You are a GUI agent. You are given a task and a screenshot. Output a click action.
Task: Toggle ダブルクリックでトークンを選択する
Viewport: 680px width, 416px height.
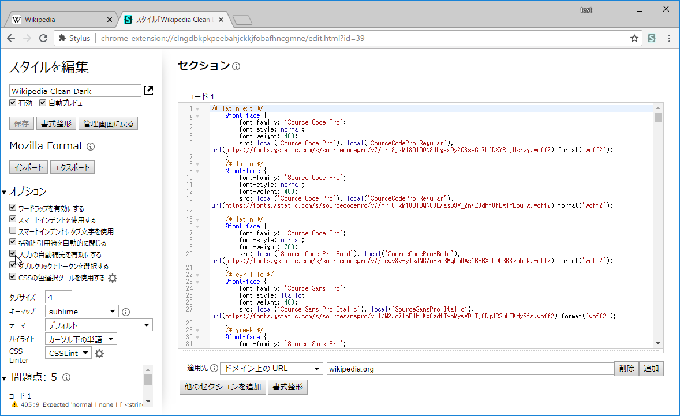[13, 265]
